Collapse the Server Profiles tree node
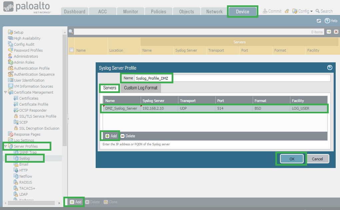This screenshot has width=340, height=210. (x=5, y=146)
